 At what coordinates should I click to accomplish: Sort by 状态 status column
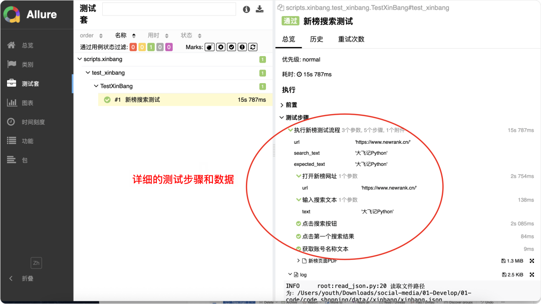191,35
